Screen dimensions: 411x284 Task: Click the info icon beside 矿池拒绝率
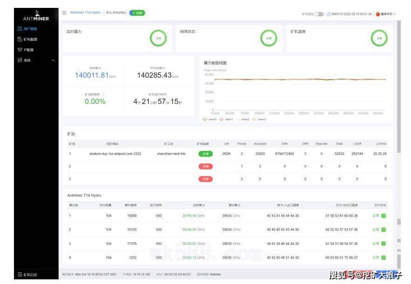pos(103,94)
